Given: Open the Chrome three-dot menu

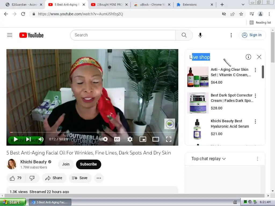Looking at the screenshot, I should [x=269, y=14].
